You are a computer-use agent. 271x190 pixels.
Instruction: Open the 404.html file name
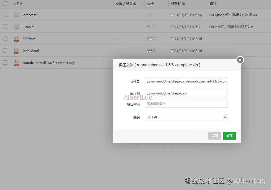click(29, 39)
